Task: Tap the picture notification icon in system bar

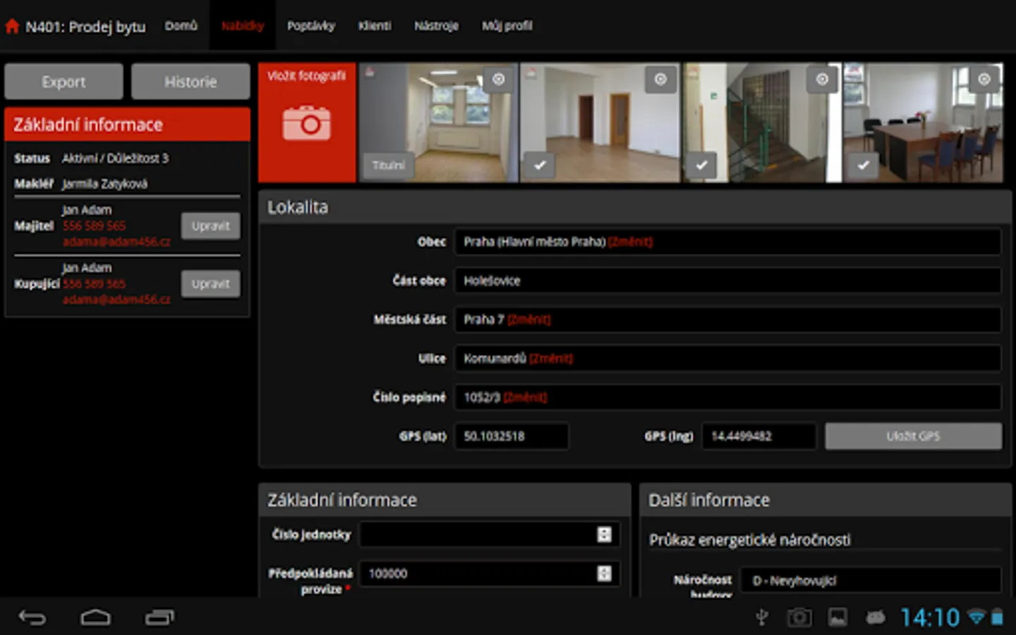Action: click(x=837, y=618)
